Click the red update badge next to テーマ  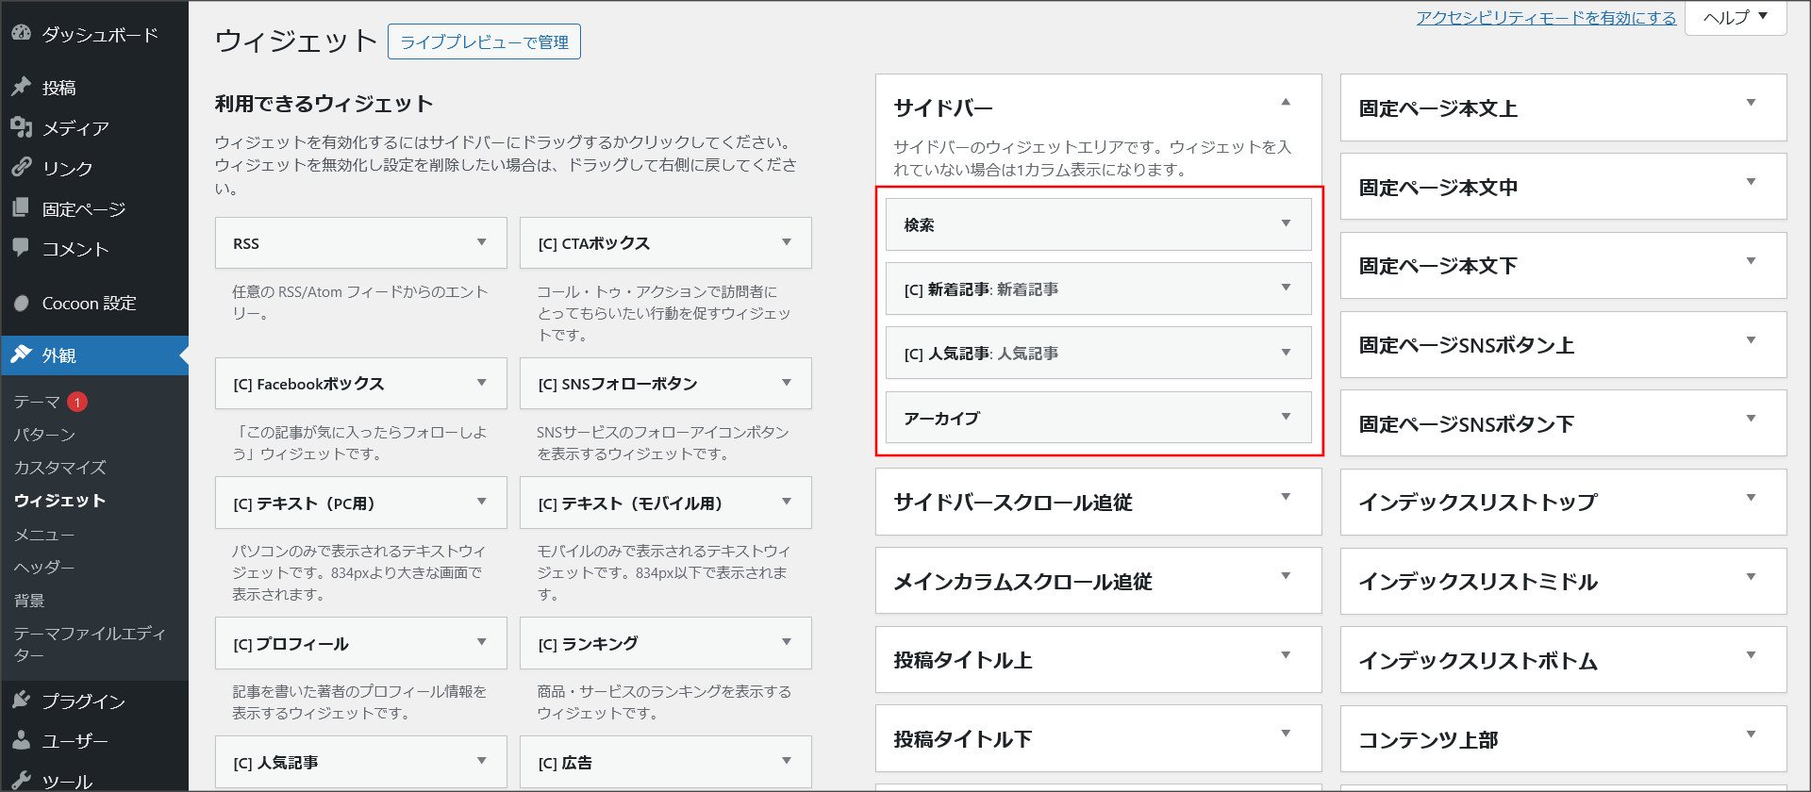point(77,402)
